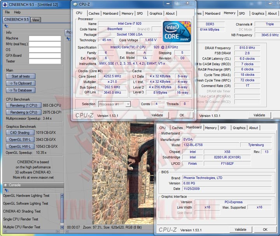Open SPD tab in Memory CPU-Z window

coord(242,14)
